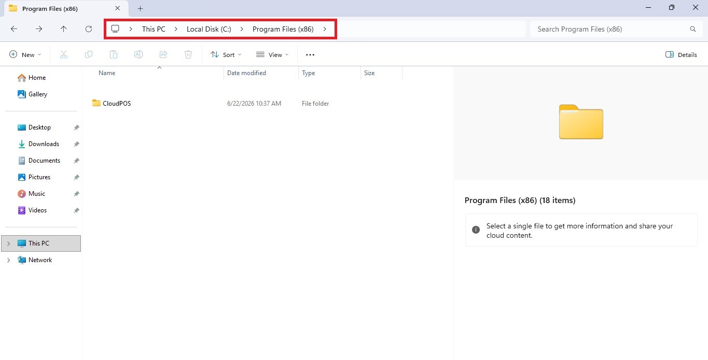
Task: Open the New item dropdown
Action: point(25,54)
